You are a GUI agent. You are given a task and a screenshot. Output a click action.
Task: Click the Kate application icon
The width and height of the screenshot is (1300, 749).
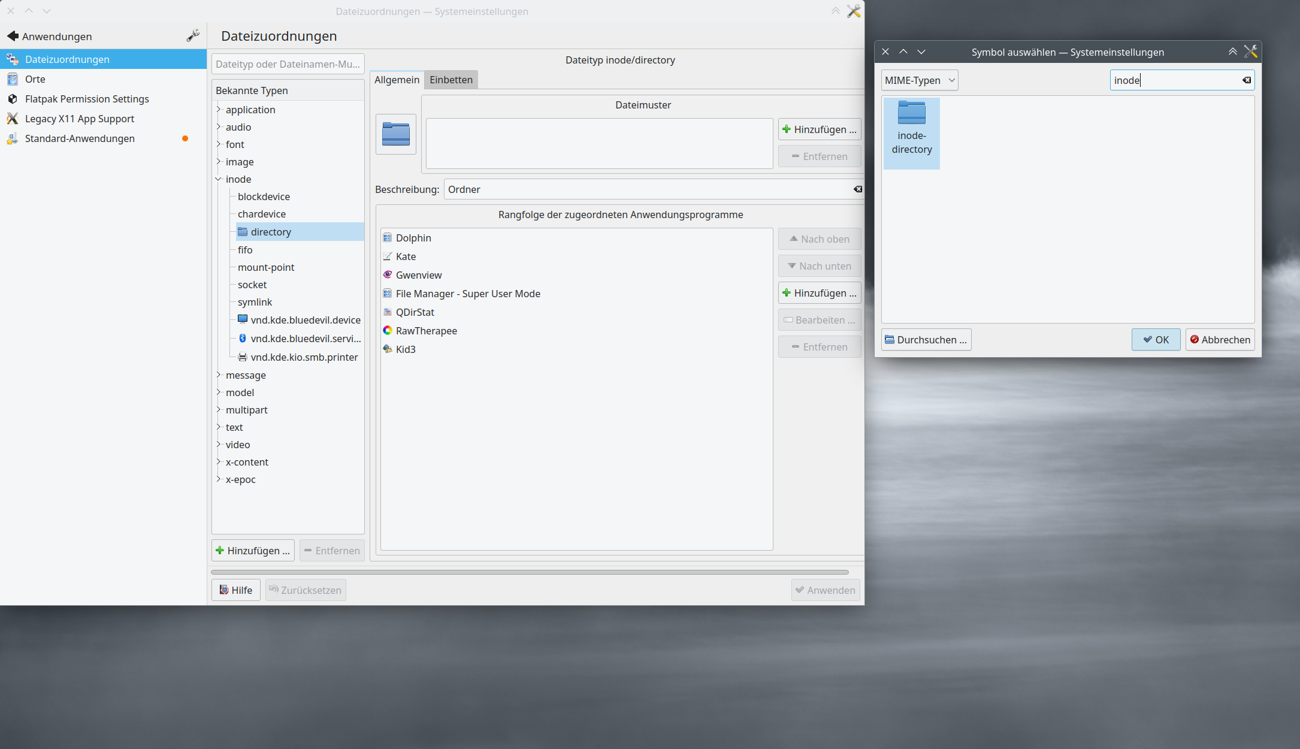pyautogui.click(x=388, y=256)
